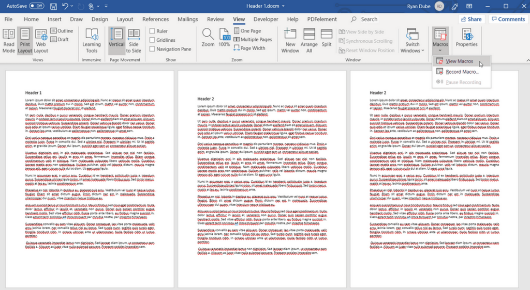This screenshot has height=290, width=530.
Task: Click Synchronous Scrolling
Action: point(366,41)
